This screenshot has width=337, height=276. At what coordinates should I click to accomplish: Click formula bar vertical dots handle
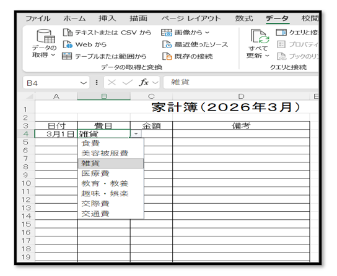point(97,82)
